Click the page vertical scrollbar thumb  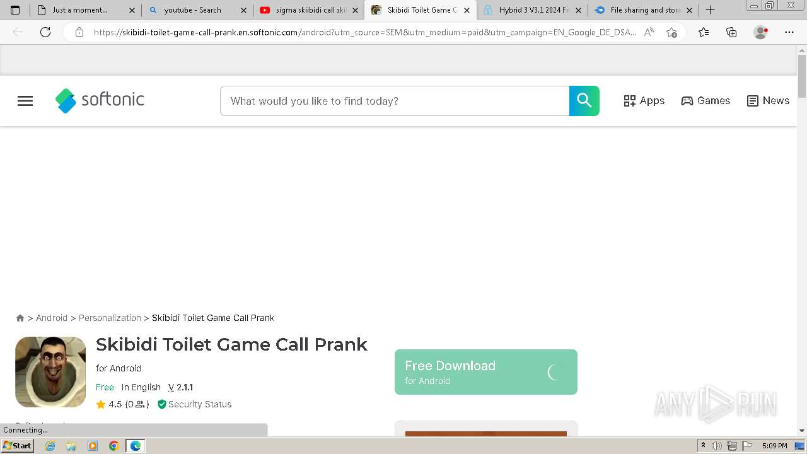[802, 76]
